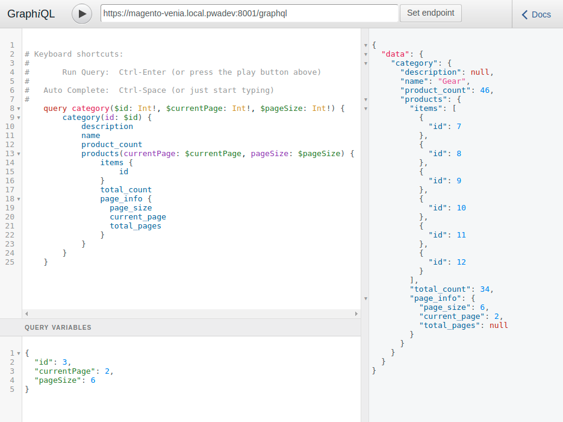The image size is (563, 422).
Task: Click the Set endpoint button
Action: point(431,13)
